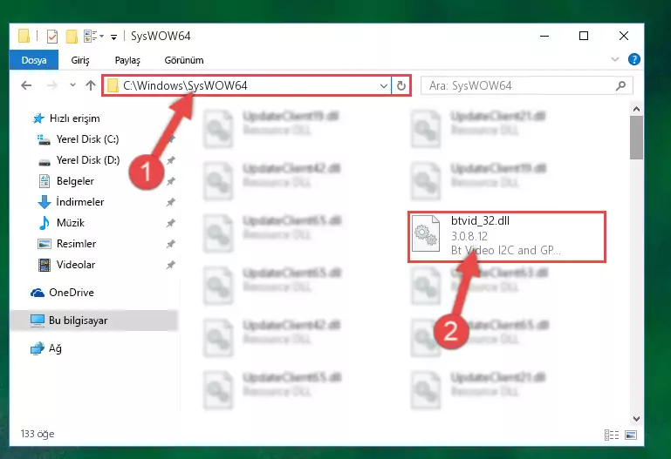This screenshot has height=459, width=671.
Task: Switch to large icons view layout
Action: (x=631, y=435)
